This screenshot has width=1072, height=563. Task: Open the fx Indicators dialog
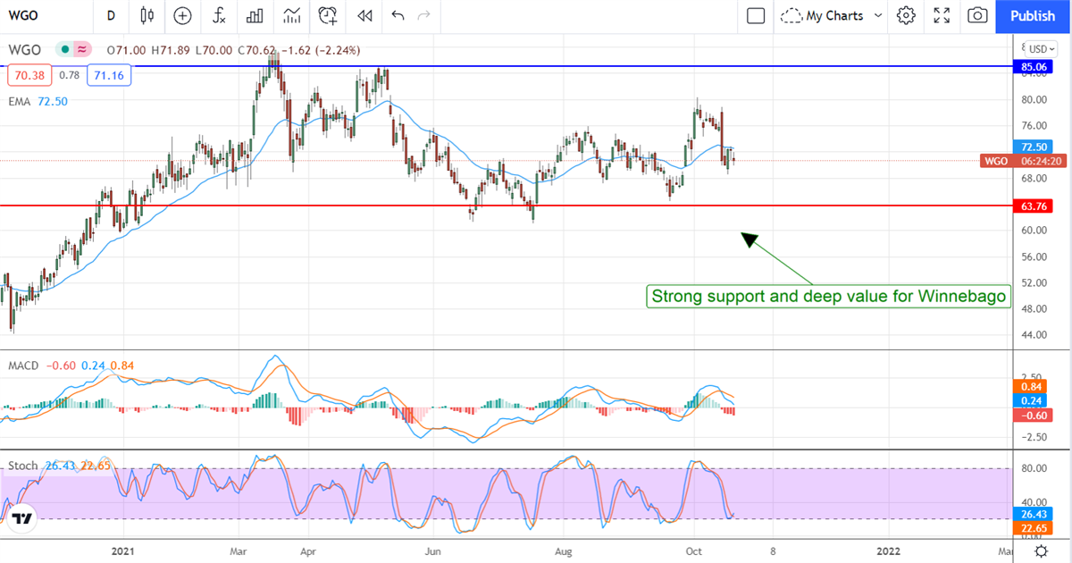[219, 15]
